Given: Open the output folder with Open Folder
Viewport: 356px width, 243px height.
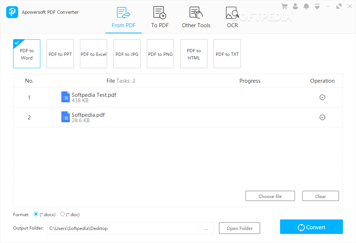Looking at the screenshot, I should (239, 228).
